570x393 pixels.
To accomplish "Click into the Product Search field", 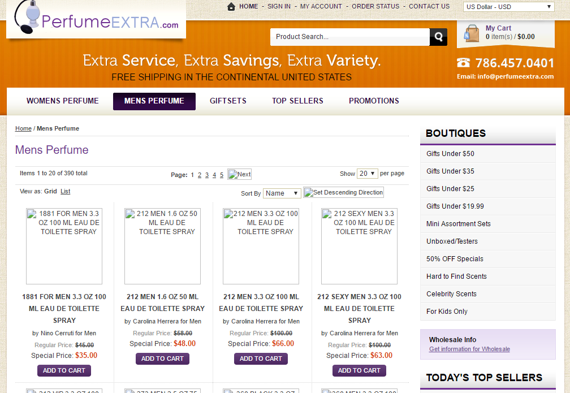I will pos(349,37).
